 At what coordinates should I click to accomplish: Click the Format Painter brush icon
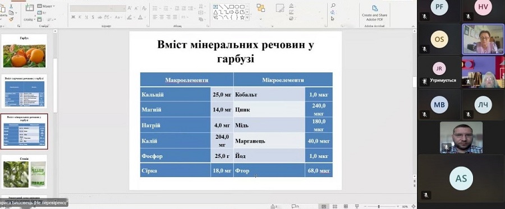click(x=11, y=19)
